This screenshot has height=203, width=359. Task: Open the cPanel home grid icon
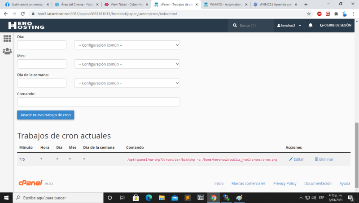coord(7,39)
